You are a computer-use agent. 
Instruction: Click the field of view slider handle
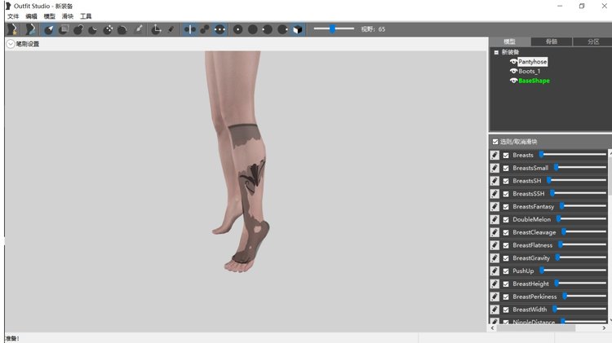pos(332,29)
